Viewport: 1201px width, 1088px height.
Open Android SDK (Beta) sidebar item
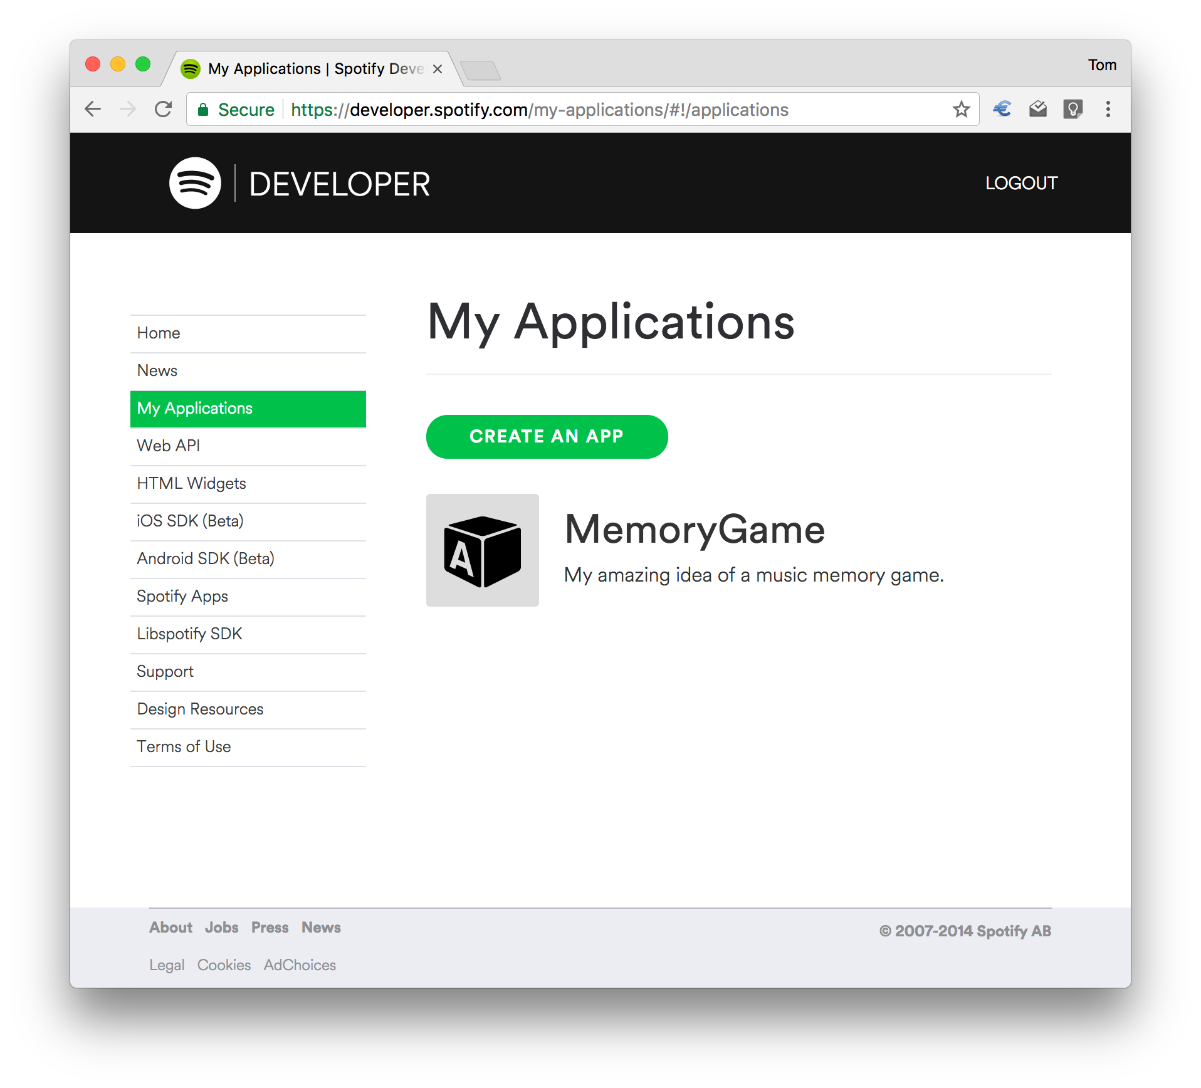(x=248, y=559)
